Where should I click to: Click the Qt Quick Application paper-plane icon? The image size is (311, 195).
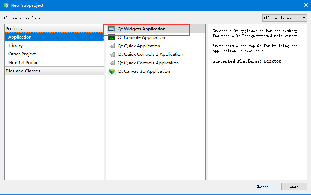(x=112, y=46)
